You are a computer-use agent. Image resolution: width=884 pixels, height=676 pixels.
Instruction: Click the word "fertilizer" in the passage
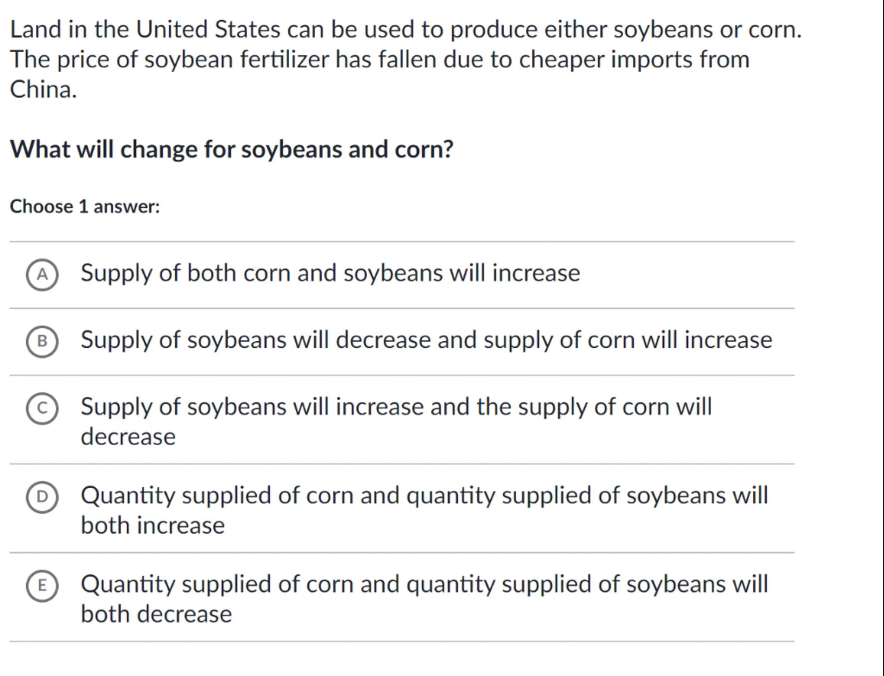pos(284,59)
